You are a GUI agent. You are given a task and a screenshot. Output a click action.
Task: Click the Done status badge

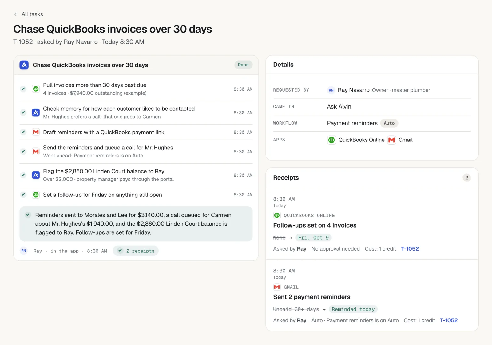(243, 65)
